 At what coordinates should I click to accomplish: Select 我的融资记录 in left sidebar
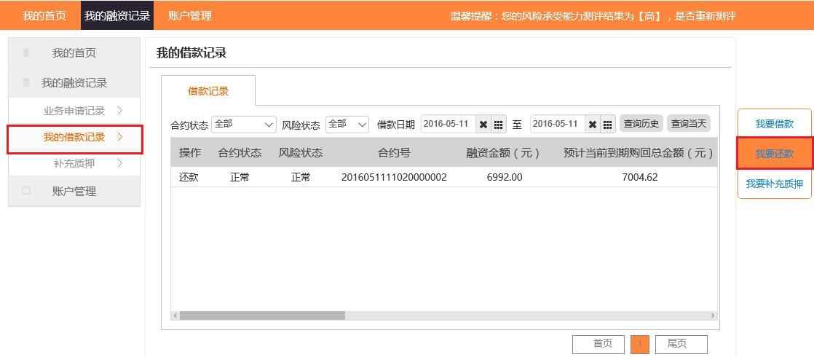tap(74, 82)
